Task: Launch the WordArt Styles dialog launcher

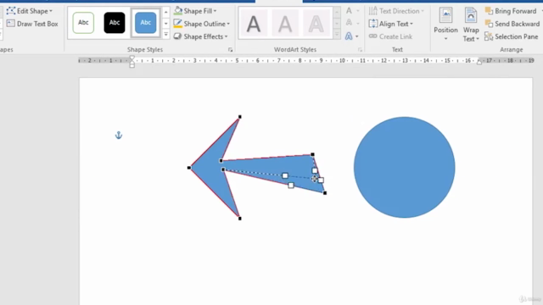Action: coord(360,50)
